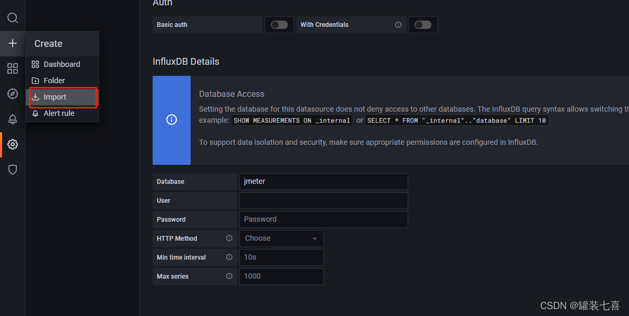Open the Server Admin shield icon
The image size is (629, 316).
pos(13,169)
